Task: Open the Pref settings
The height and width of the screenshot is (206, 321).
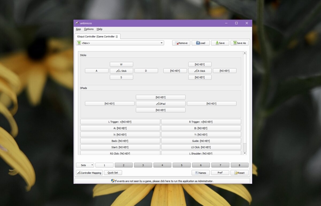Action: click(x=220, y=172)
